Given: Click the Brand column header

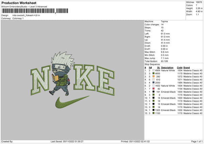Looking at the screenshot, I should click(187, 68).
